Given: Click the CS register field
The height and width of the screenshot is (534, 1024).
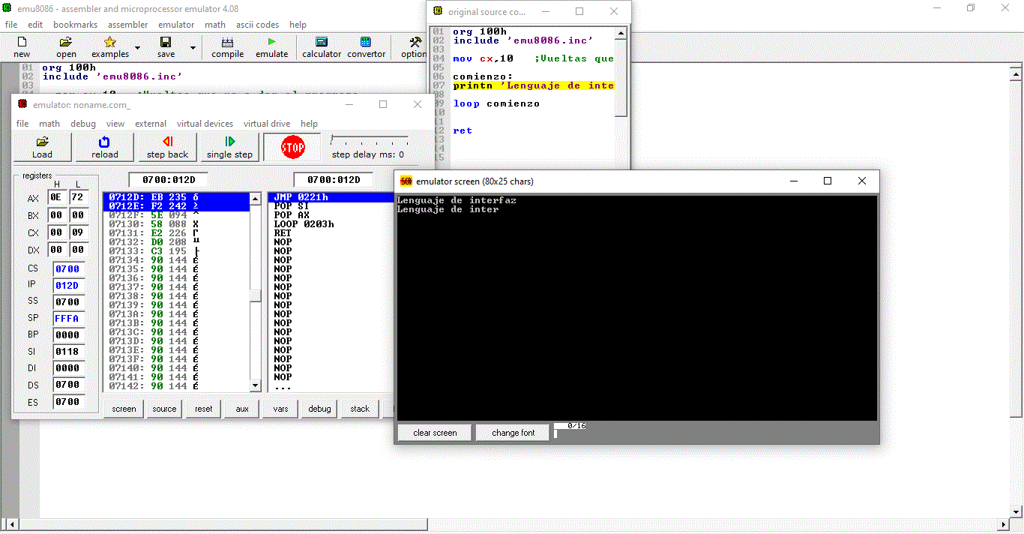Looking at the screenshot, I should point(69,268).
